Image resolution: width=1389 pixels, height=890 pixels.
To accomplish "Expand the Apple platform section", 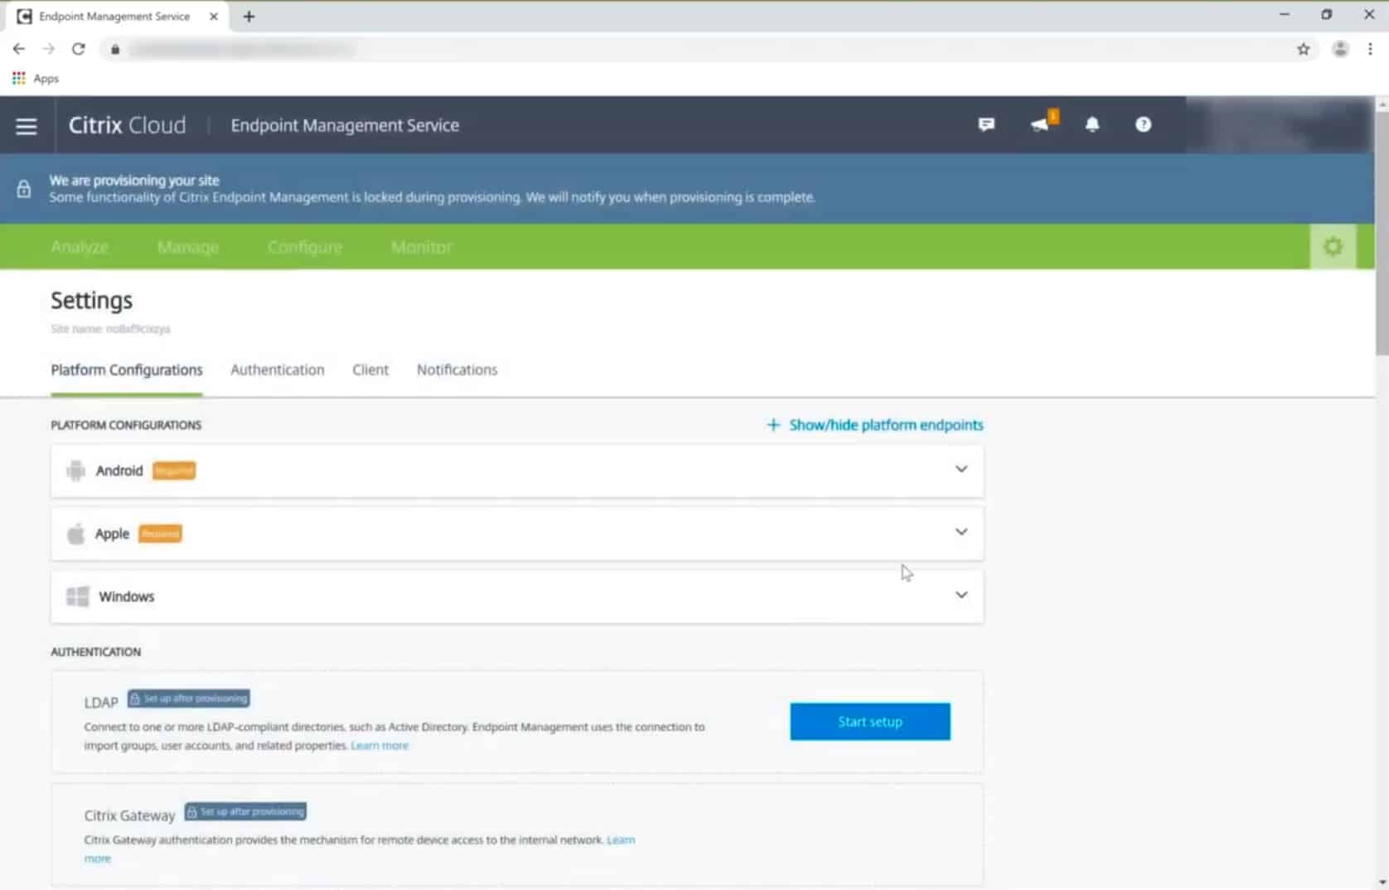I will click(961, 532).
